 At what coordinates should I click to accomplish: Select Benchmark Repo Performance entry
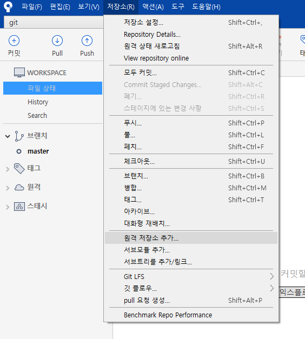(191, 315)
